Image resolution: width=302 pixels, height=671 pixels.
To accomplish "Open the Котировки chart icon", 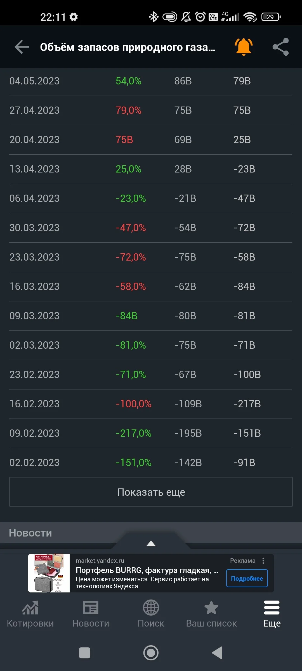I will pyautogui.click(x=30, y=608).
